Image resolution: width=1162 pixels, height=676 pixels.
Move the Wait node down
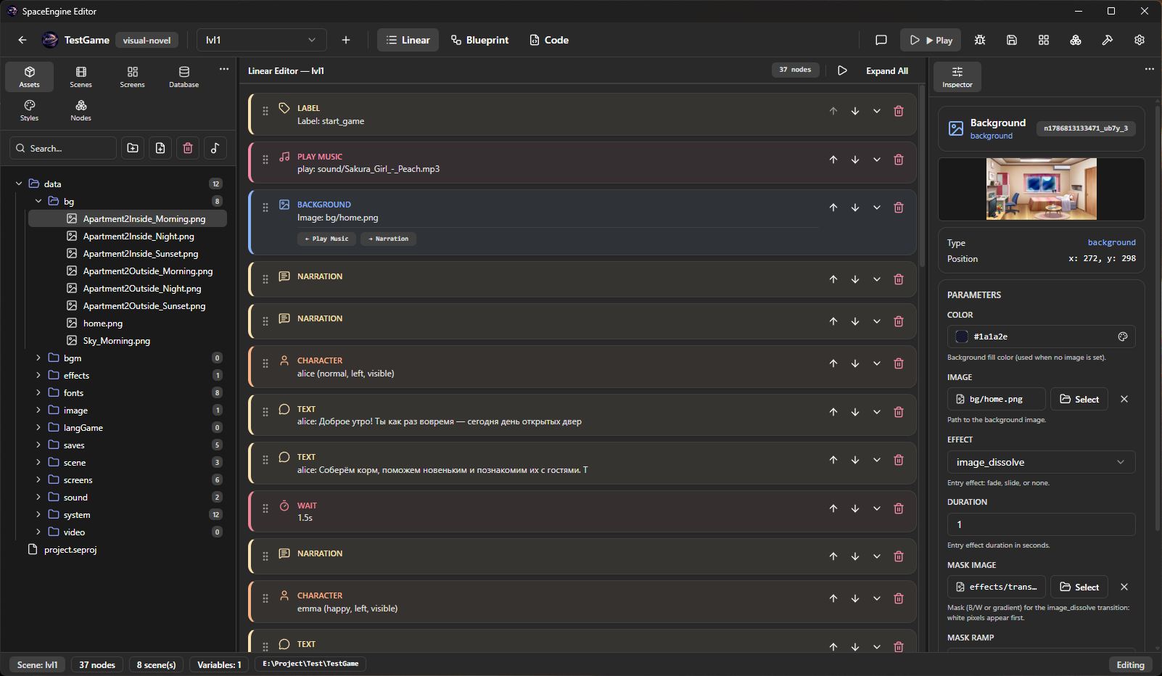pyautogui.click(x=855, y=508)
